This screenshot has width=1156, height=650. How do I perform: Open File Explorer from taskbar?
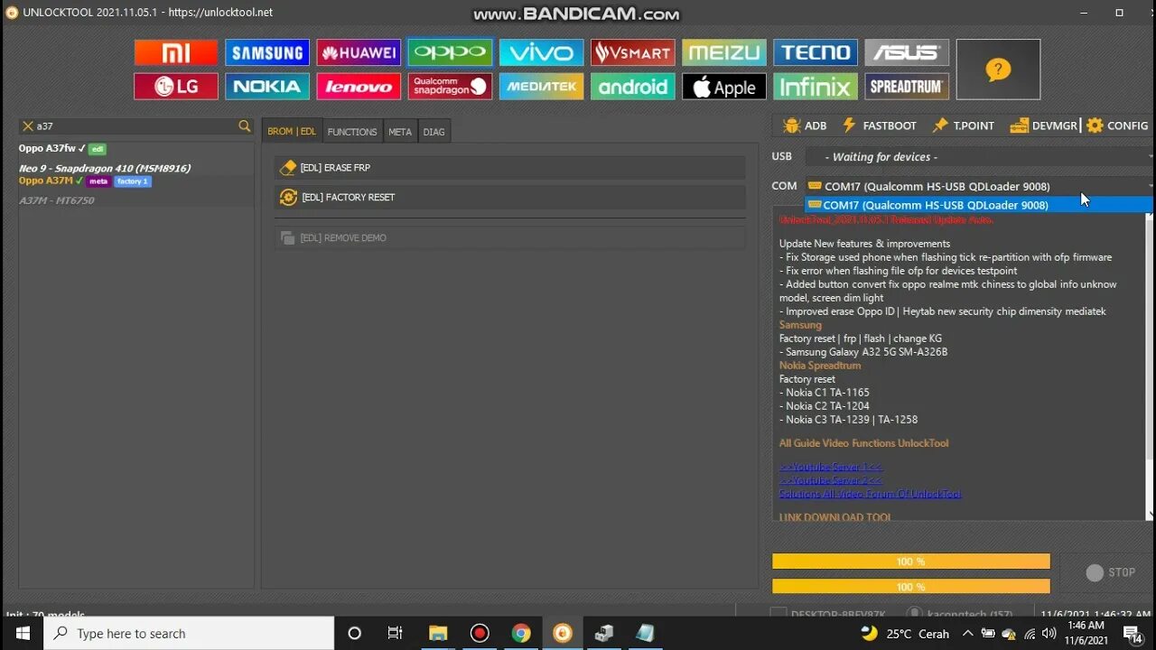(438, 634)
